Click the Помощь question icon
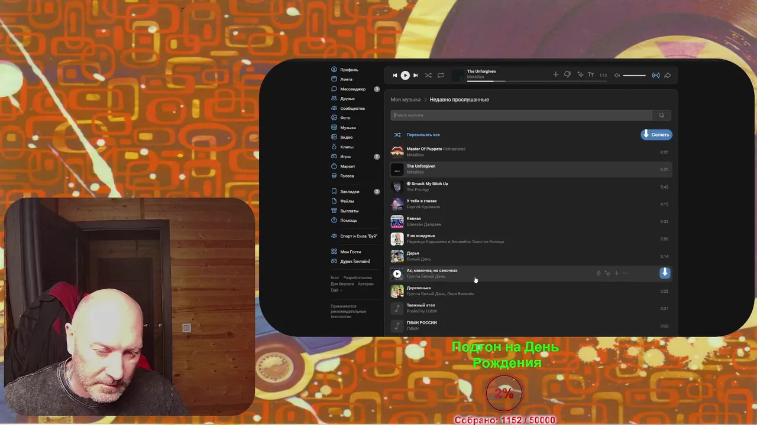Viewport: 757px width, 425px height. (x=334, y=220)
